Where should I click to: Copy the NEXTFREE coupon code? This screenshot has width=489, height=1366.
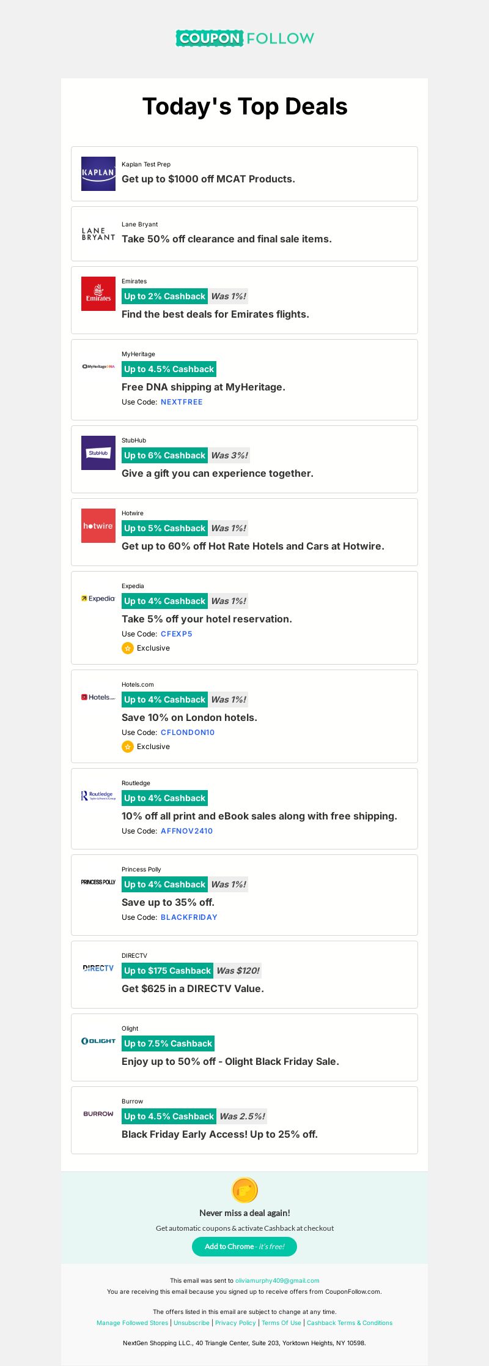click(x=182, y=402)
